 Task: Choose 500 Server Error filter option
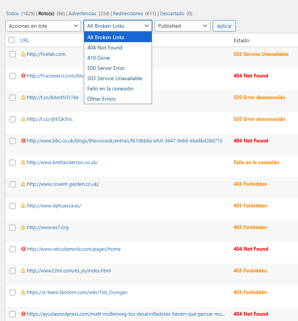pos(118,68)
